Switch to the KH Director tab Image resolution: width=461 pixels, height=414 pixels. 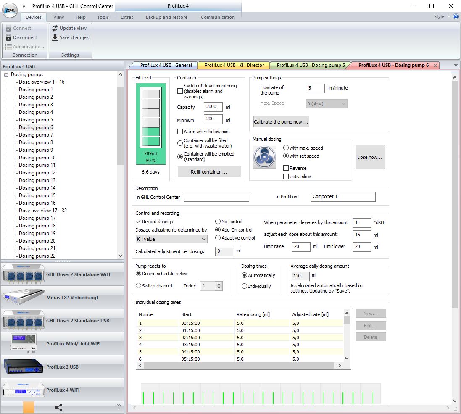[234, 65]
